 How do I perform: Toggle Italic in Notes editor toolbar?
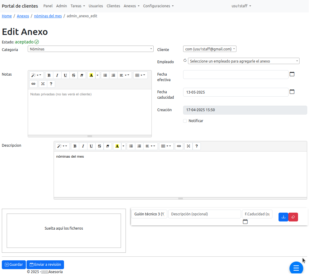tap(57, 75)
